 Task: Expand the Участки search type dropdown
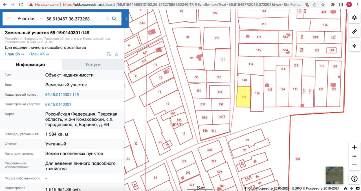(41, 19)
